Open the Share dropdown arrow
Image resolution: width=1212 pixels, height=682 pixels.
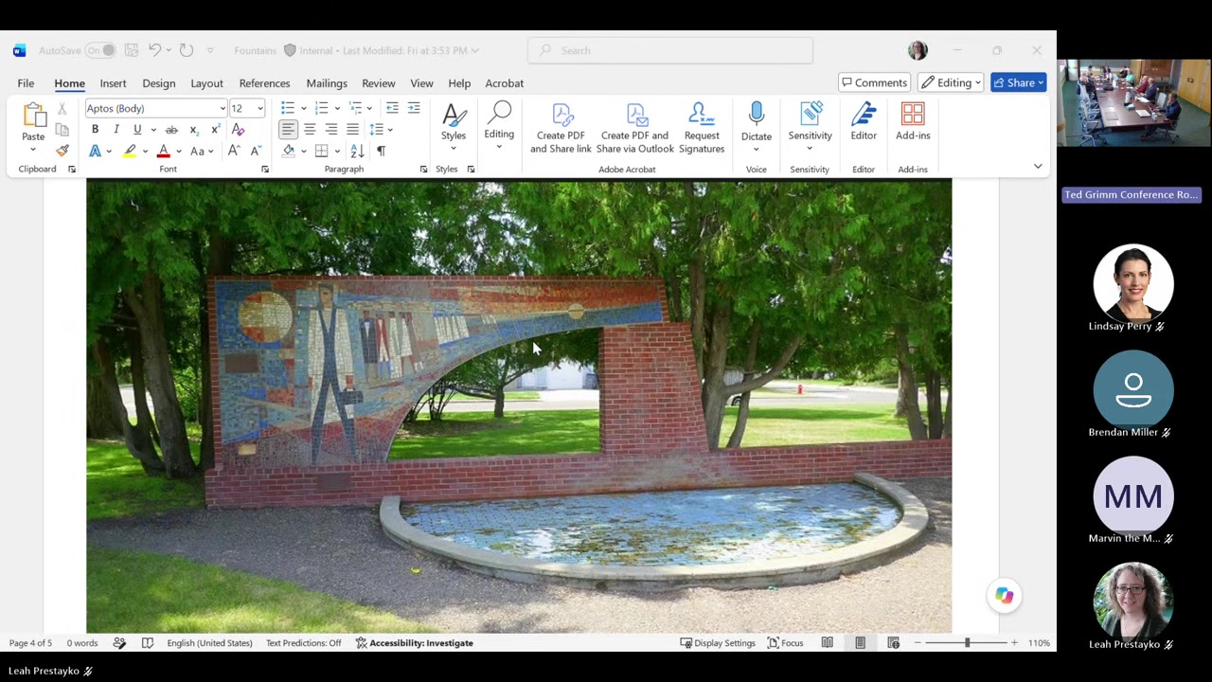(x=1041, y=82)
